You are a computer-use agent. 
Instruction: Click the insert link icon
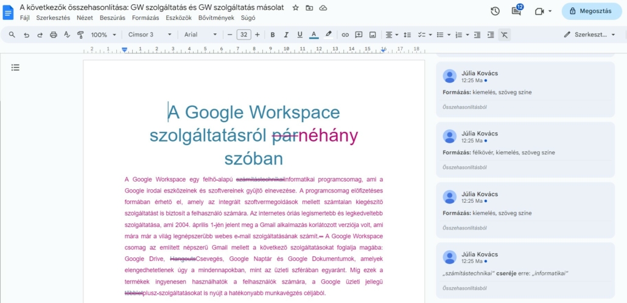(345, 35)
